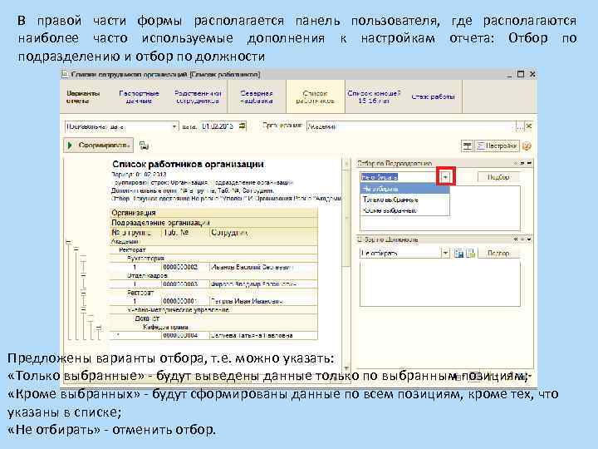The height and width of the screenshot is (449, 598).
Task: Click the date picker calendar icon
Action: click(243, 126)
